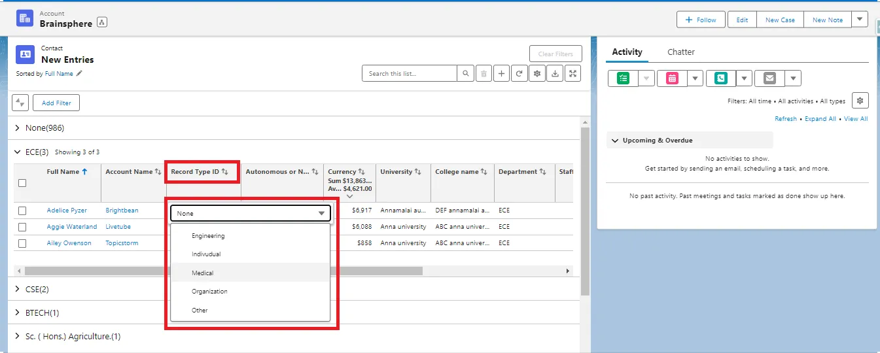
Task: Compose email with grey envelope icon
Action: point(769,78)
